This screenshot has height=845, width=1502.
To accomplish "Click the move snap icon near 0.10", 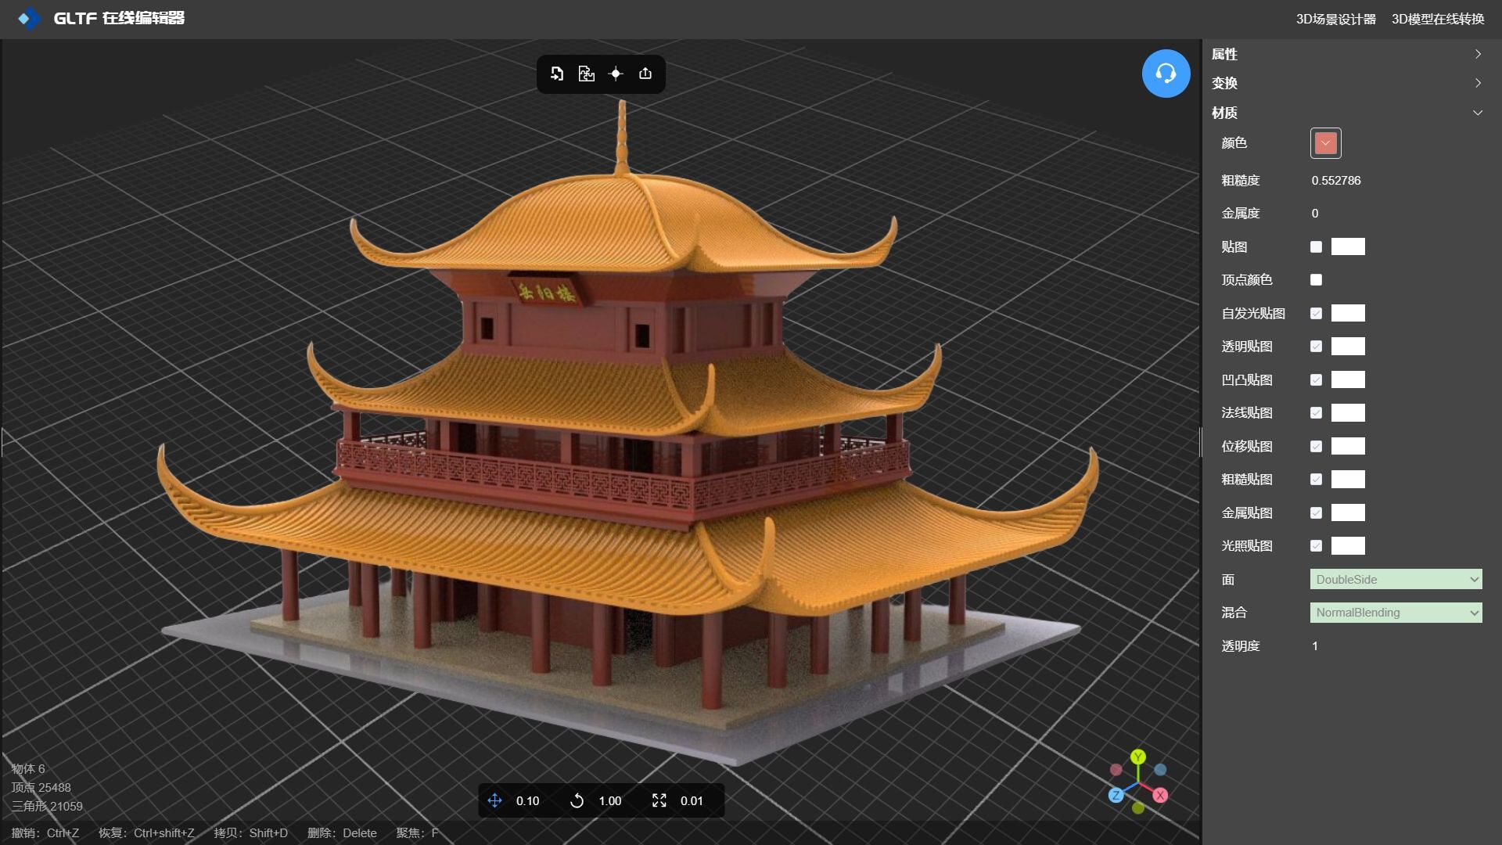I will click(494, 800).
